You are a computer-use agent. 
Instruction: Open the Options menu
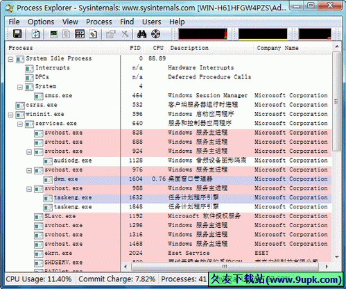41,22
